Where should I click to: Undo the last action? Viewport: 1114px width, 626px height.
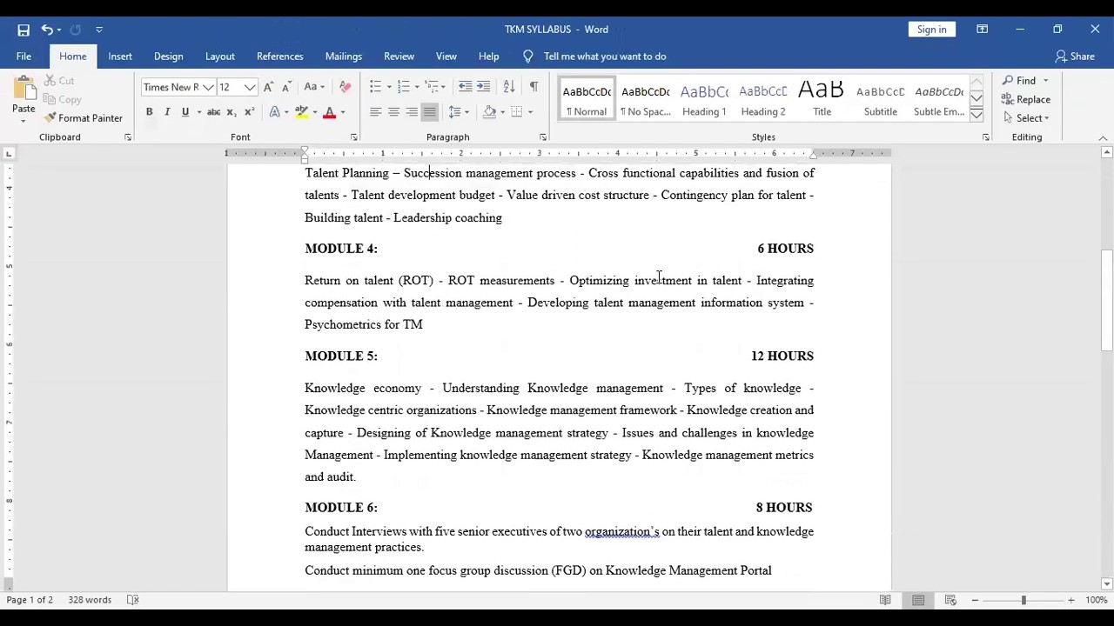[47, 30]
